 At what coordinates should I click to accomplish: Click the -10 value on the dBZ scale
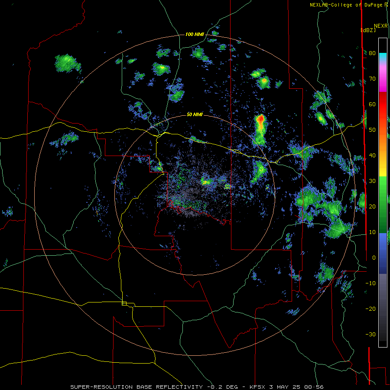(x=370, y=283)
